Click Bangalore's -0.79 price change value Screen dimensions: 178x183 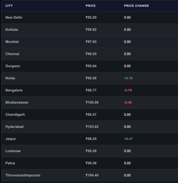[128, 90]
